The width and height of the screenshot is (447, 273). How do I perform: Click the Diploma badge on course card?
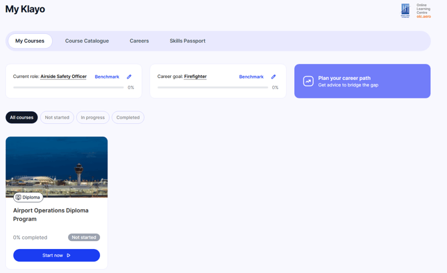28,197
